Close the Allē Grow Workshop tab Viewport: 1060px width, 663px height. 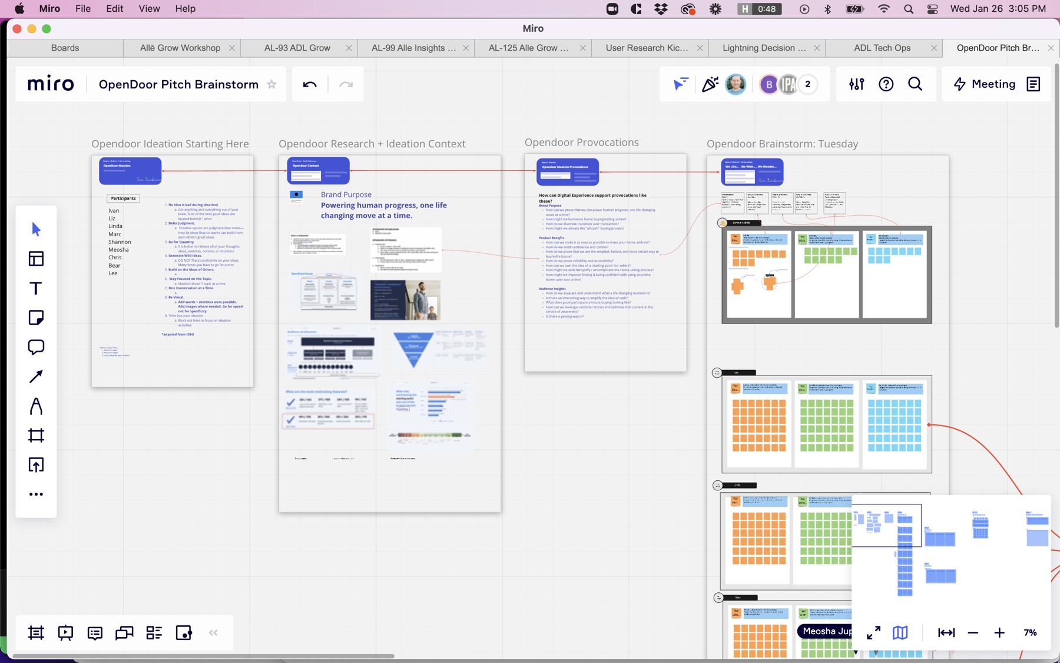pyautogui.click(x=232, y=48)
